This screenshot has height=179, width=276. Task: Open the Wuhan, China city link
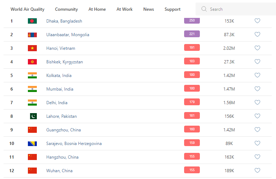click(59, 171)
